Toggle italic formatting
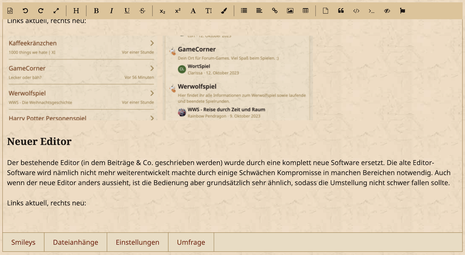 (x=112, y=11)
